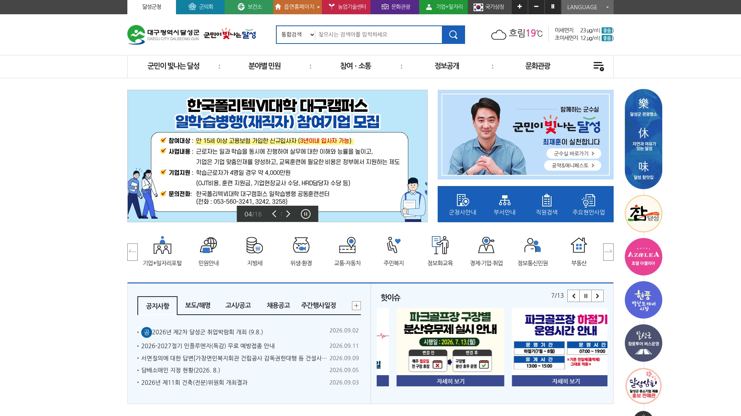The width and height of the screenshot is (741, 416).
Task: Open 달성상회 홍보 판매관 round badge
Action: [x=643, y=386]
